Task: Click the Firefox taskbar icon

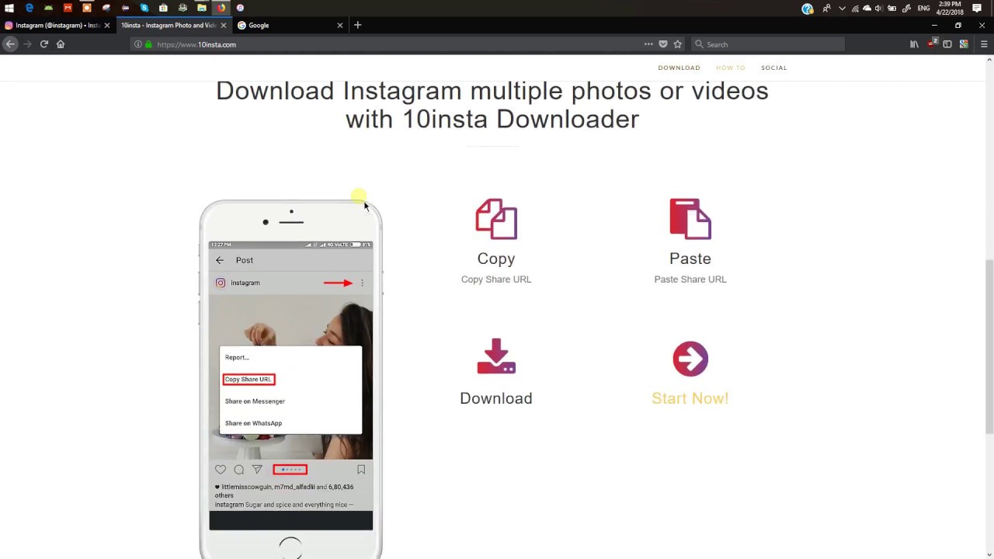Action: tap(221, 8)
